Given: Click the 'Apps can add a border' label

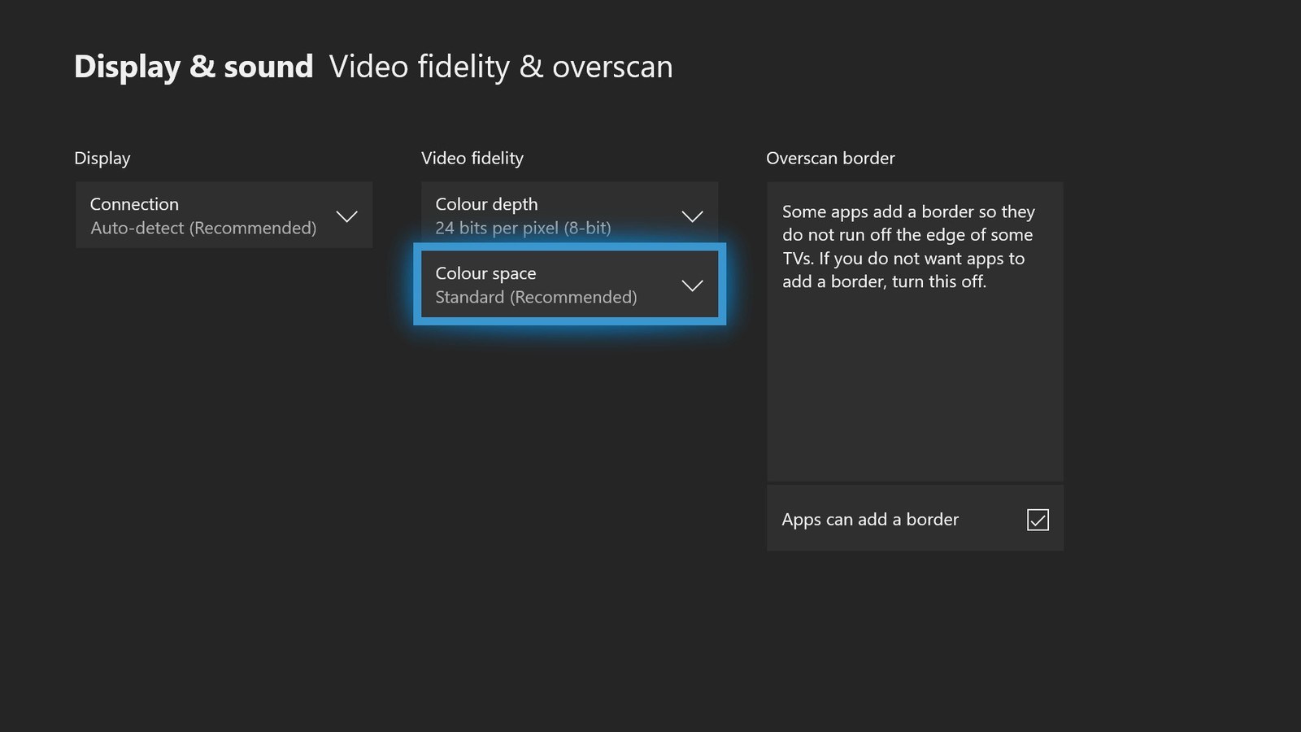Looking at the screenshot, I should tap(870, 520).
